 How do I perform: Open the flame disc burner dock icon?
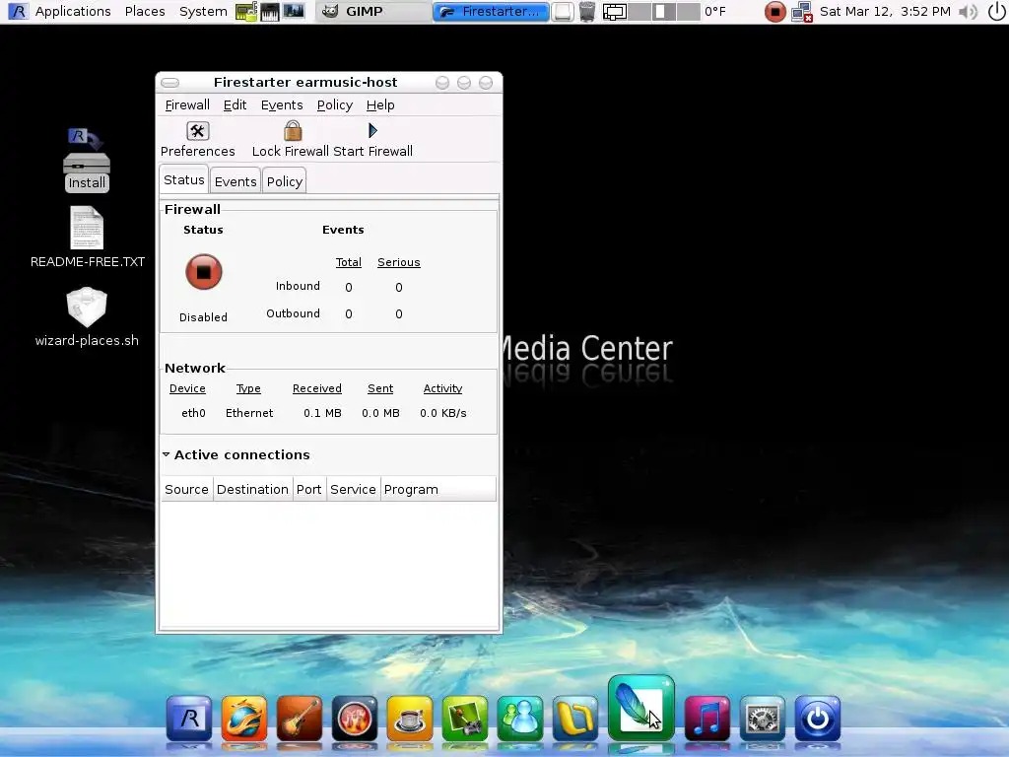point(355,718)
